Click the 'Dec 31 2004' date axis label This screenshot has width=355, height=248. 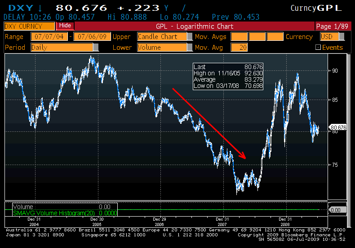[34, 222]
